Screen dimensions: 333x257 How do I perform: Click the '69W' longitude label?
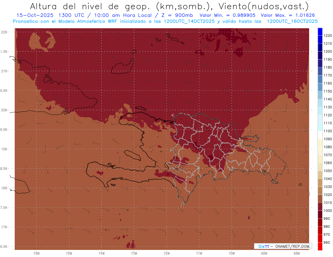click(x=264, y=253)
